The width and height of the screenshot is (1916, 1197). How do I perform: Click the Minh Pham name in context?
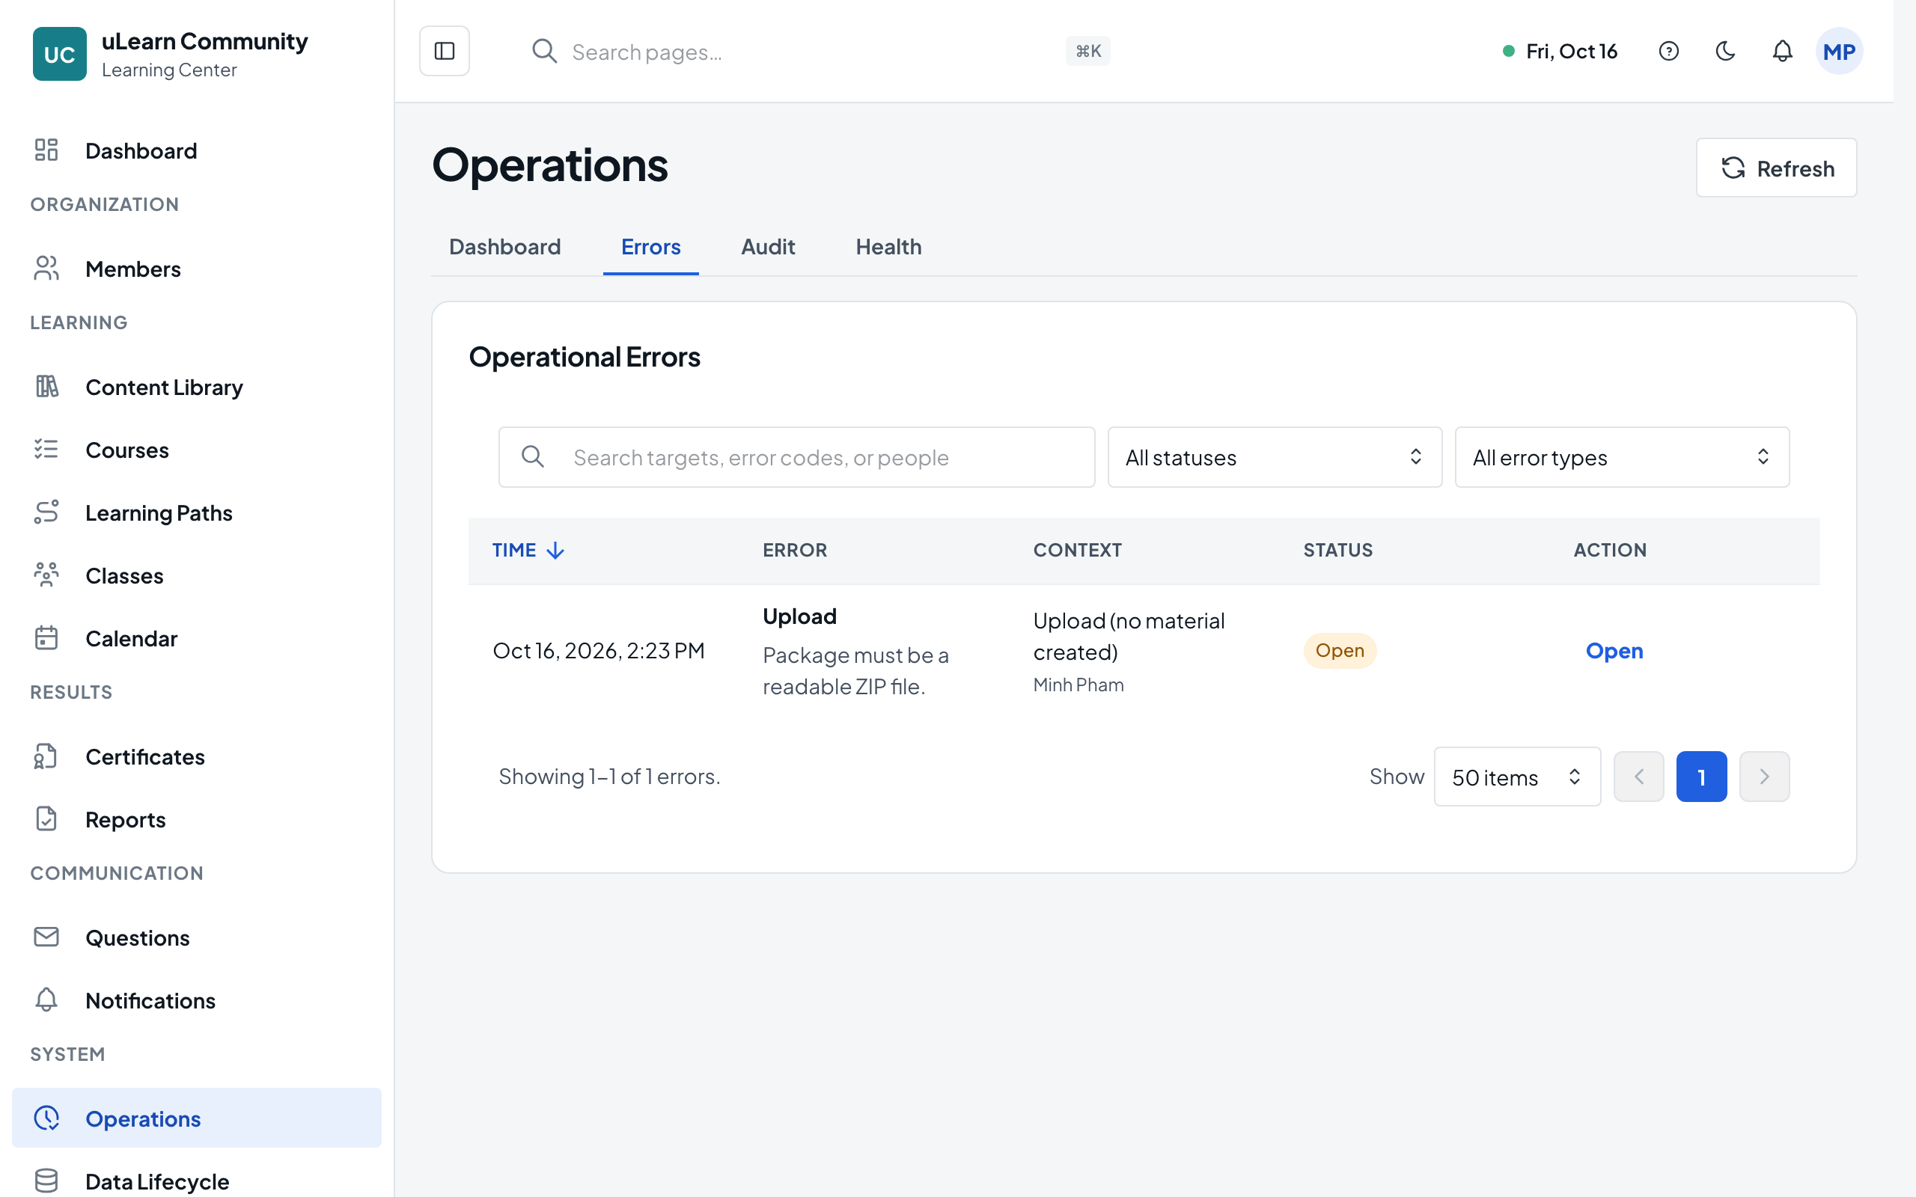[x=1078, y=685]
